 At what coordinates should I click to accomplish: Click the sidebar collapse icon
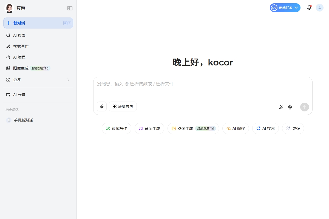click(70, 8)
